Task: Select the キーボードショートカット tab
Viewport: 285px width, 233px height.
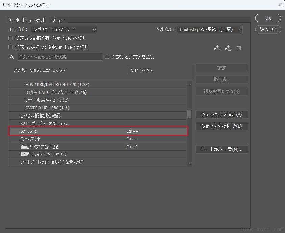Action: (x=27, y=20)
